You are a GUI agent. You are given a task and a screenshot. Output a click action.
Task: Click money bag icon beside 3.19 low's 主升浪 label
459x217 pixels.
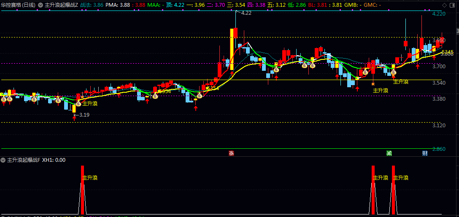(78, 104)
